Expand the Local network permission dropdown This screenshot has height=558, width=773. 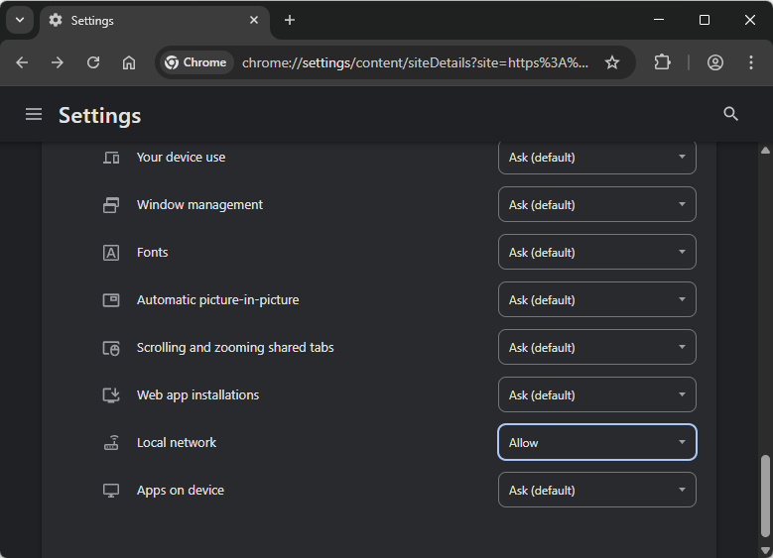(596, 443)
